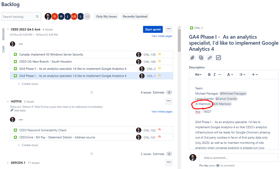This screenshot has height=169, width=280.
Task: Click the highest priority icon on ONL-162
Action: [159, 130]
